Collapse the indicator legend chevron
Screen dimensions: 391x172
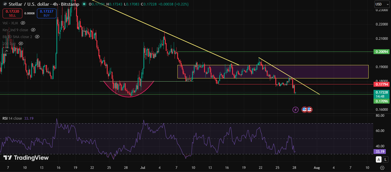point(7,51)
